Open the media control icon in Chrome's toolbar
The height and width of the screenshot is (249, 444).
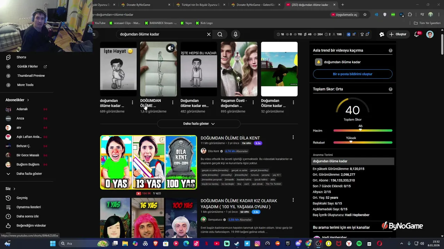[422, 15]
